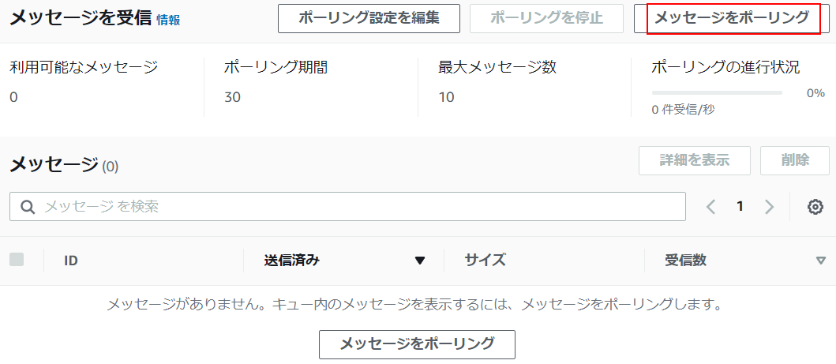Select page number 1 in pagination

click(x=740, y=207)
